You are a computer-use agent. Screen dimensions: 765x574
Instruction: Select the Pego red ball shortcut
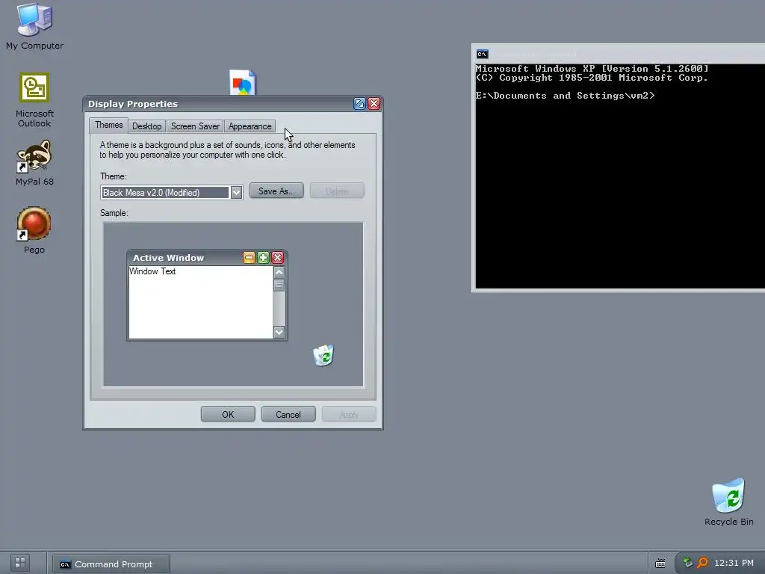coord(34,230)
